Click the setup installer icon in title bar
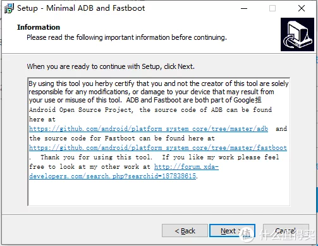Viewport: 318px width, 246px height. 9,8
